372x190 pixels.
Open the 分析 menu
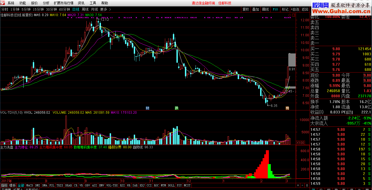tap(46, 3)
